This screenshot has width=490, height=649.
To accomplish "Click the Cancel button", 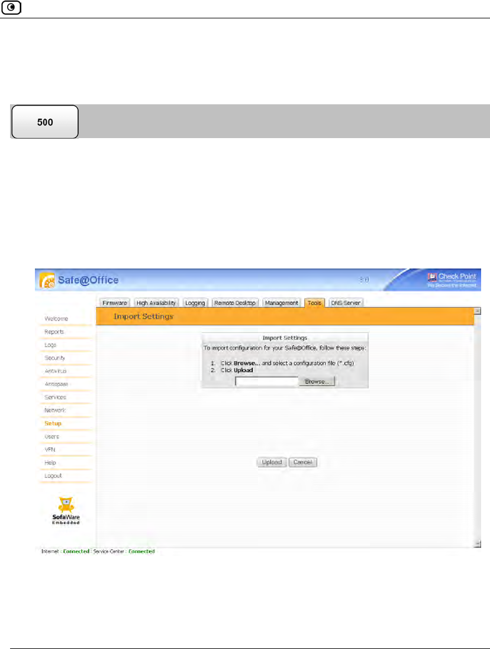I will coord(303,462).
